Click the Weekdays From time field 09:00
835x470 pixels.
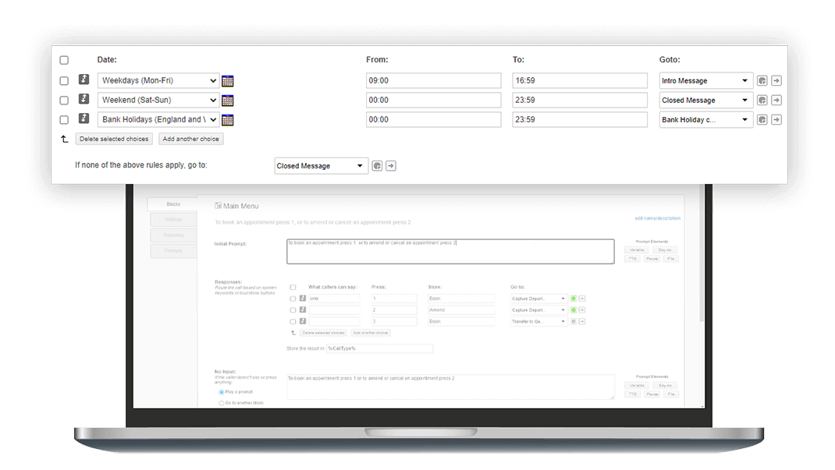pyautogui.click(x=433, y=81)
